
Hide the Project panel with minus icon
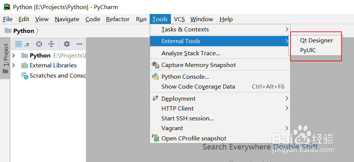(x=79, y=44)
